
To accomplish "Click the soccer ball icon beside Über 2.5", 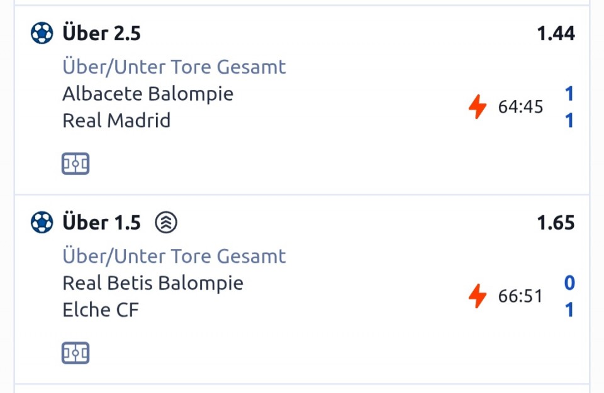I will pyautogui.click(x=42, y=33).
